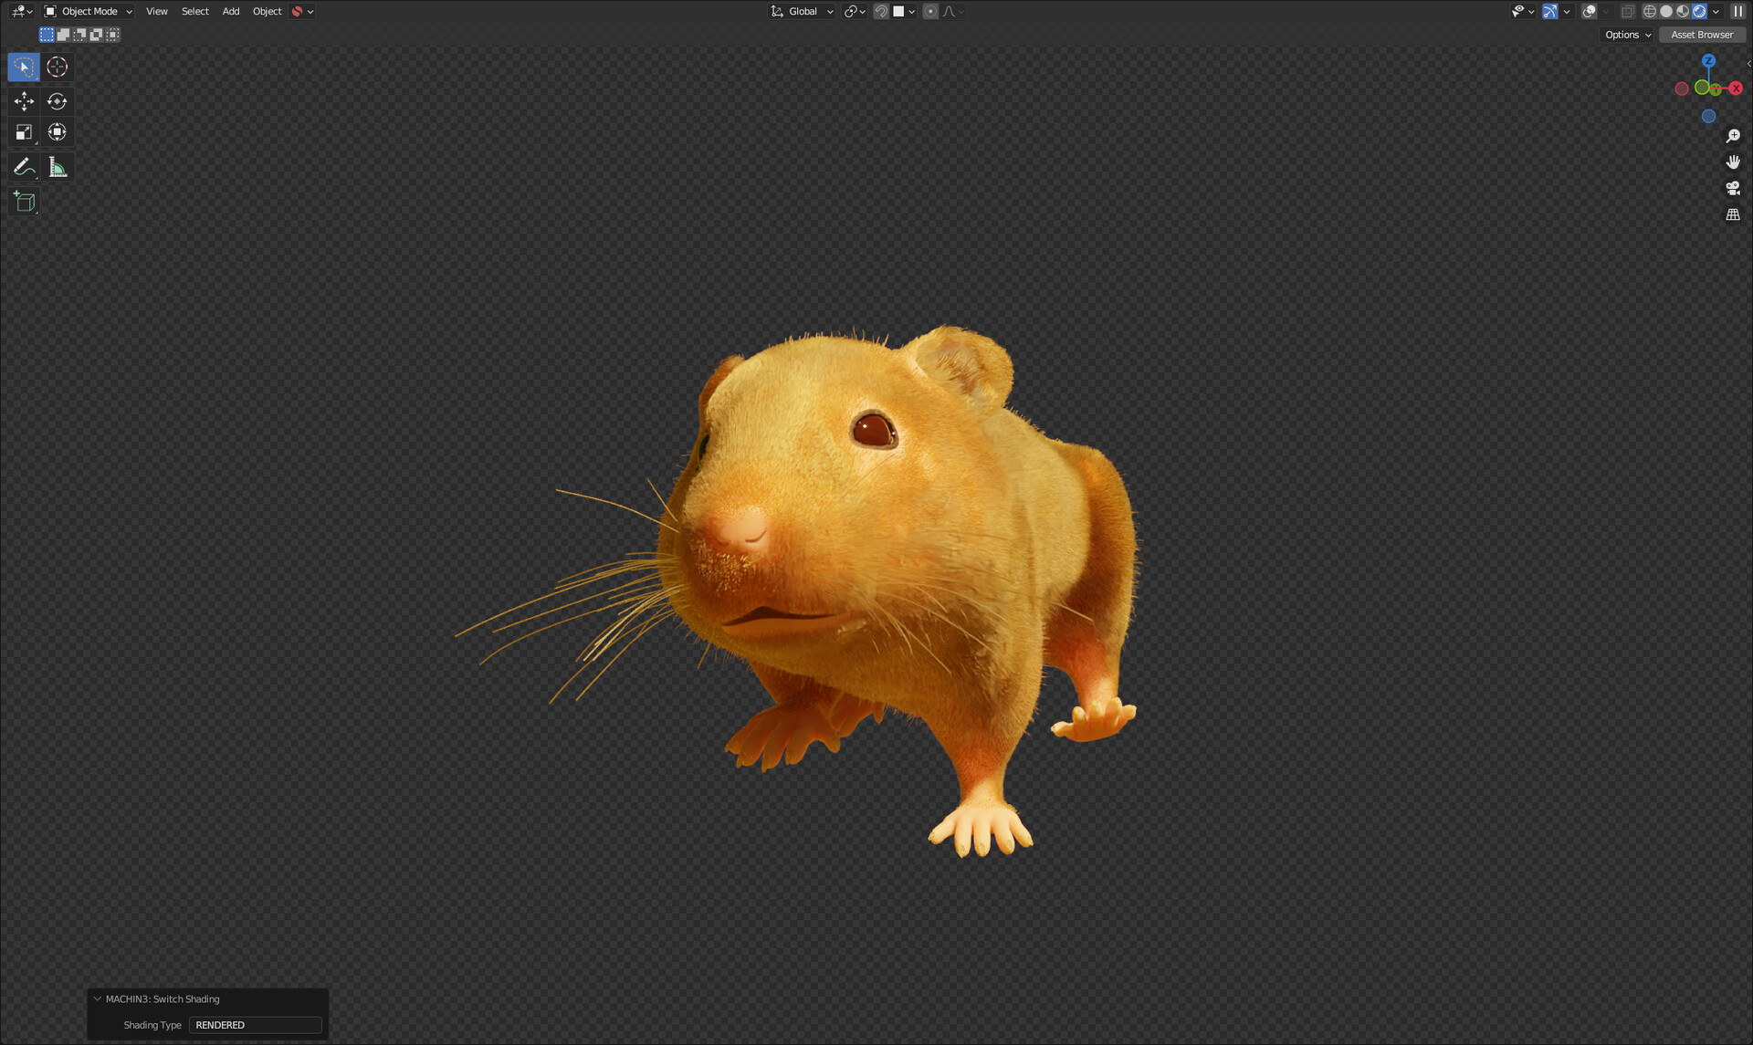
Task: Select the Add Cube tool
Action: [23, 202]
